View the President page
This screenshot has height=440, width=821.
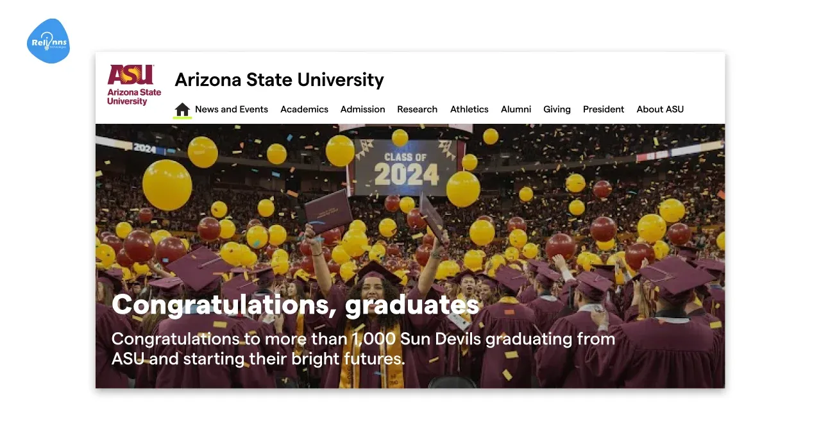(x=603, y=109)
